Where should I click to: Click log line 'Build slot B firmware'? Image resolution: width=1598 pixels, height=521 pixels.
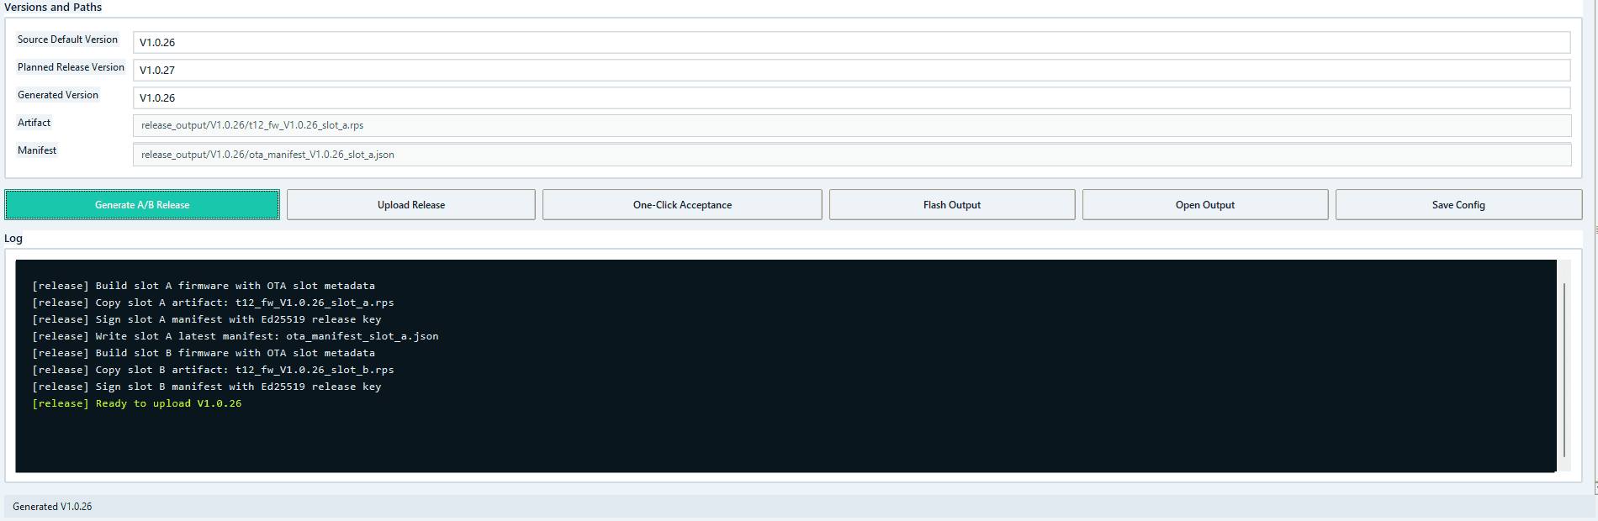tap(204, 353)
